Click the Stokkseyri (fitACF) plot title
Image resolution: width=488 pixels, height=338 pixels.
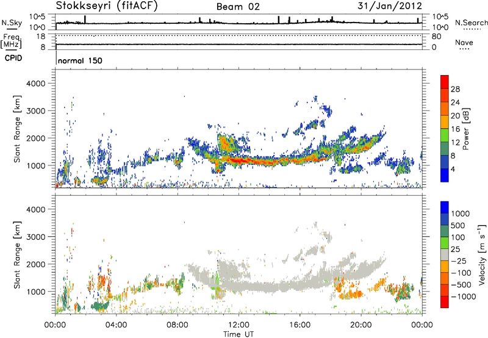[x=107, y=5]
